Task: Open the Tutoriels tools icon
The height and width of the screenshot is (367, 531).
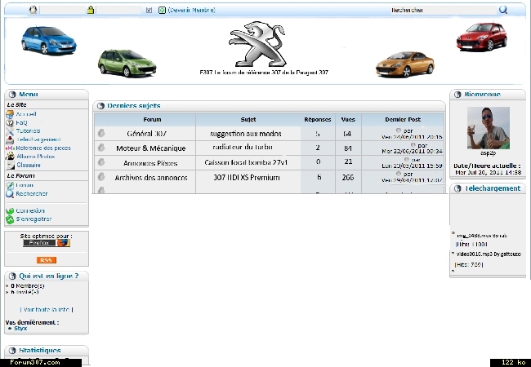Action: click(10, 131)
